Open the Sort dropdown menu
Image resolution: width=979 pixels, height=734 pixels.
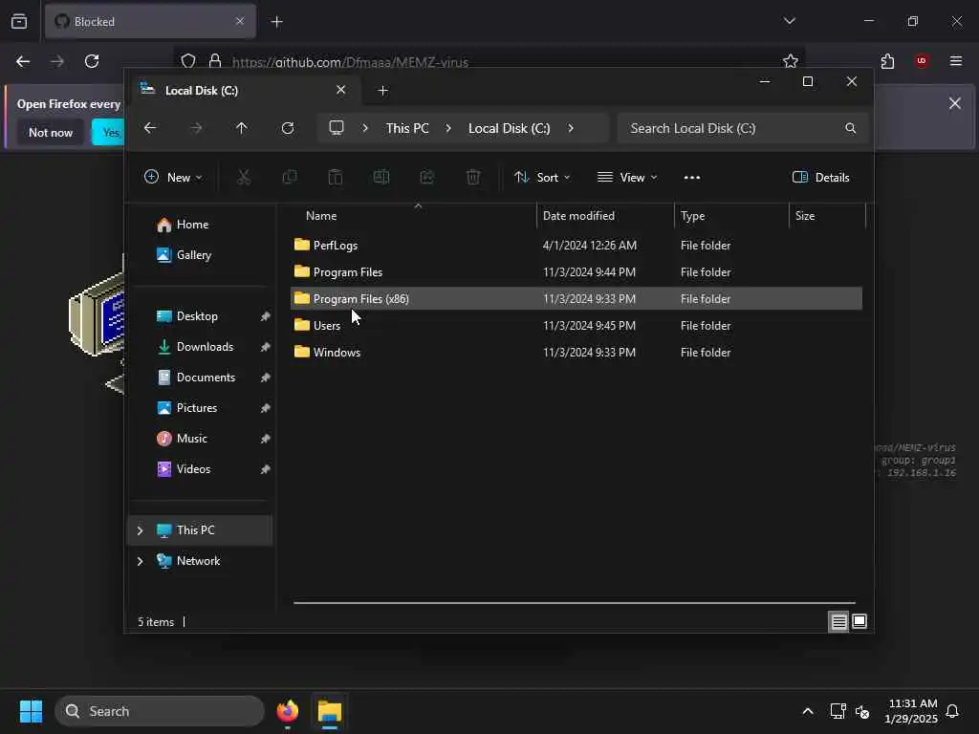click(x=542, y=177)
